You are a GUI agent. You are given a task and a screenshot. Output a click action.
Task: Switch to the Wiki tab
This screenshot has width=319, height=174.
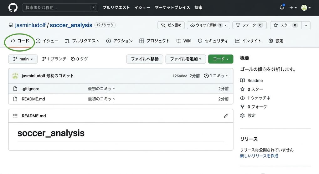[184, 41]
